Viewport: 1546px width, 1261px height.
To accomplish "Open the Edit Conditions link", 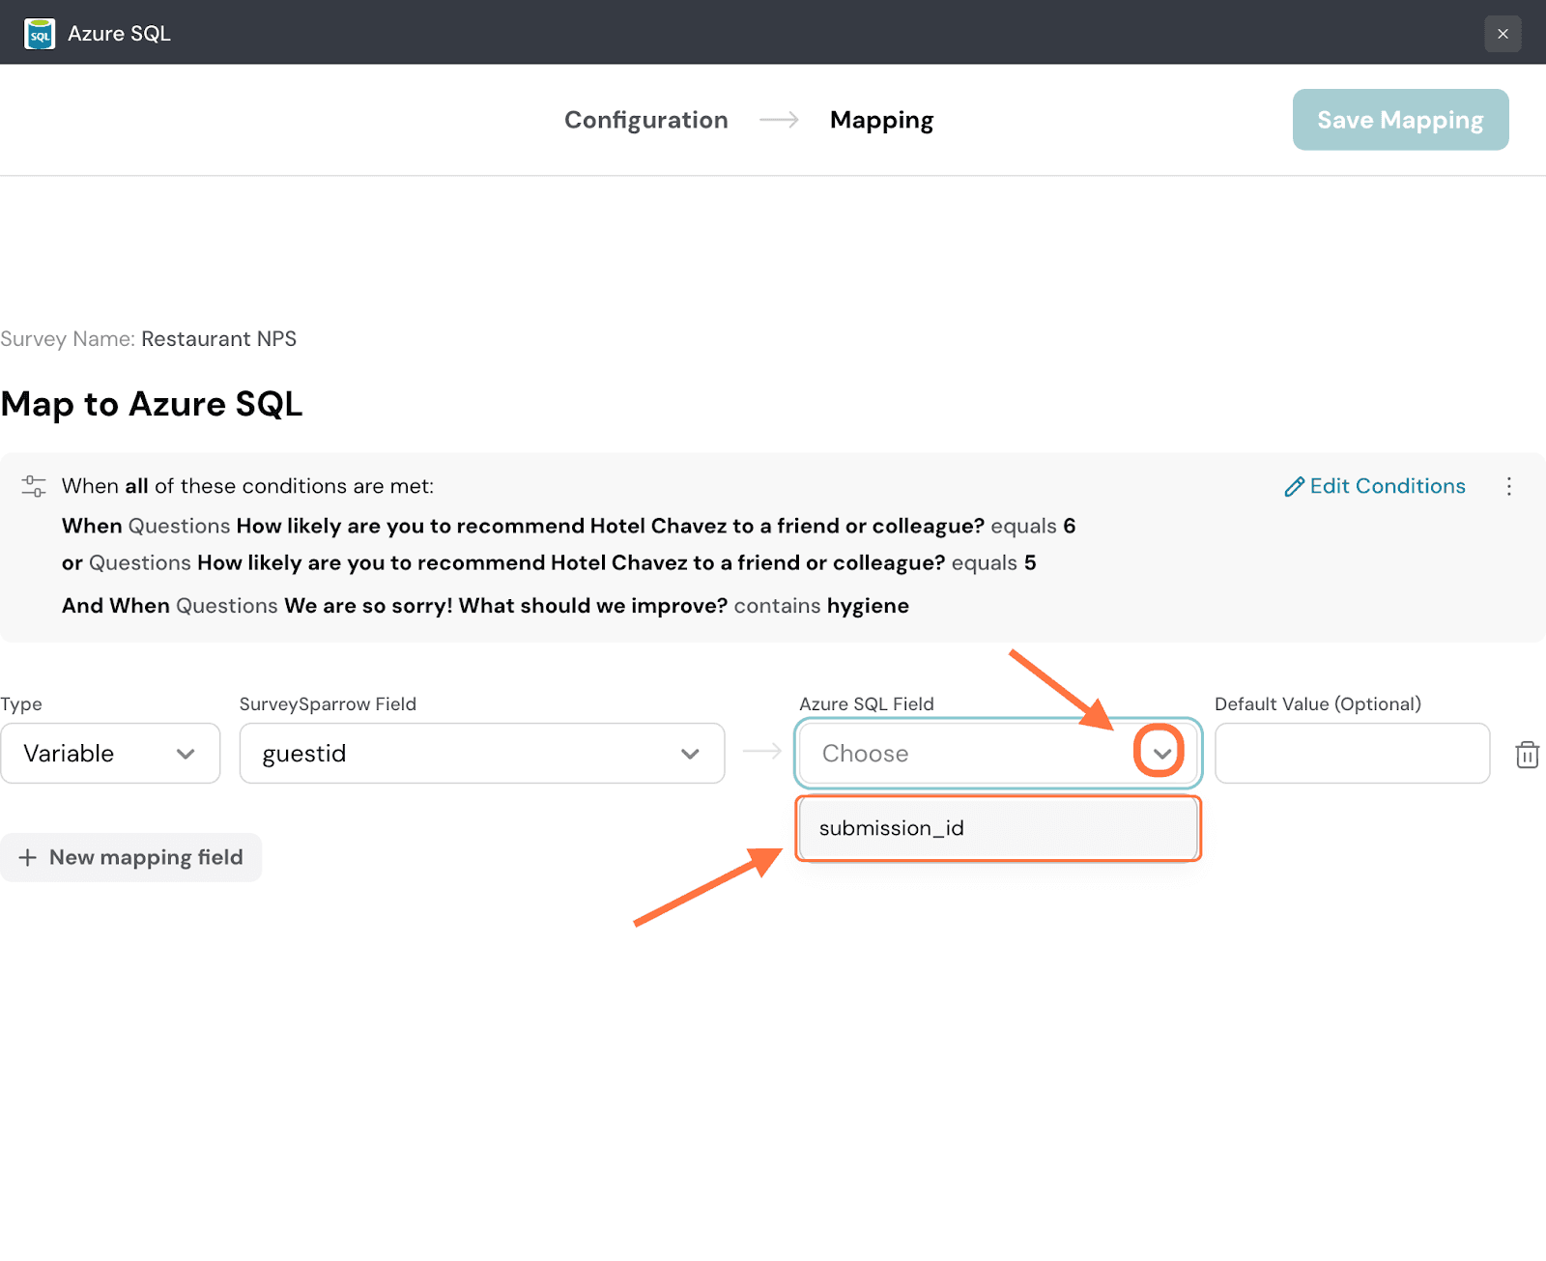I will 1387,486.
